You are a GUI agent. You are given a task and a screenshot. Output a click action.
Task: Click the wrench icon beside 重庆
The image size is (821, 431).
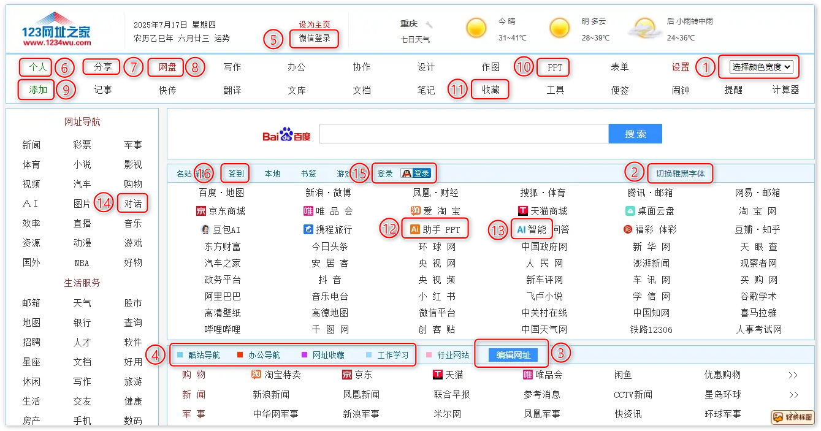coord(429,25)
